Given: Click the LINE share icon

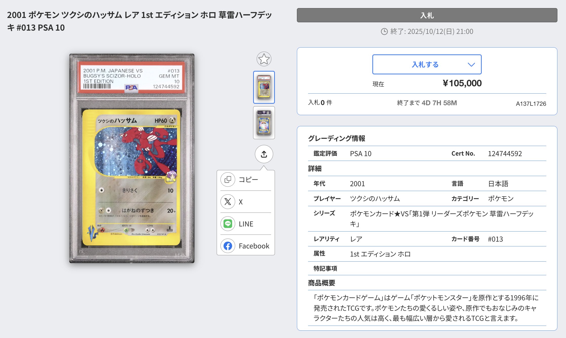Looking at the screenshot, I should [228, 224].
